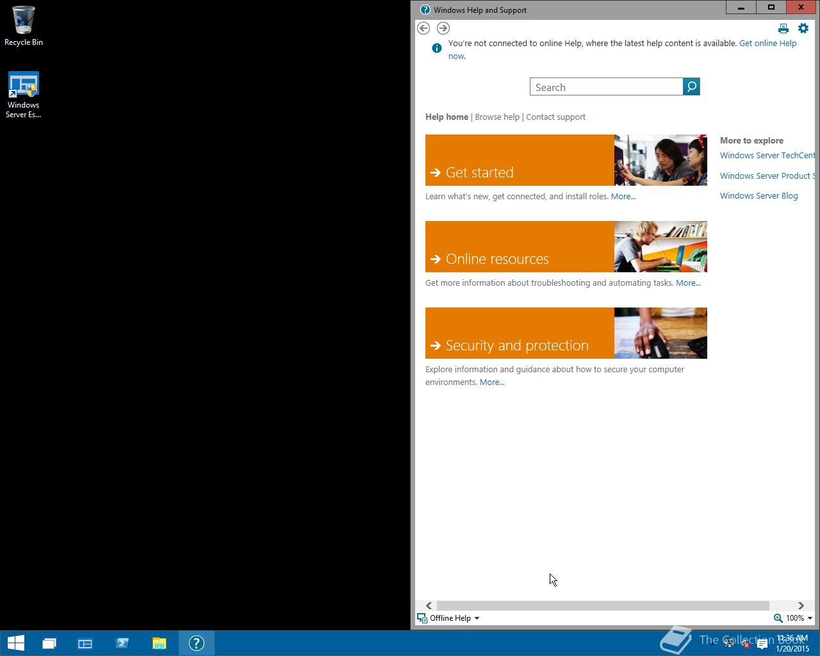
Task: Expand the Offline Help dropdown
Action: tap(448, 618)
